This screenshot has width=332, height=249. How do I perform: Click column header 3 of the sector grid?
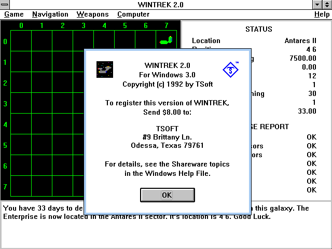(83, 25)
